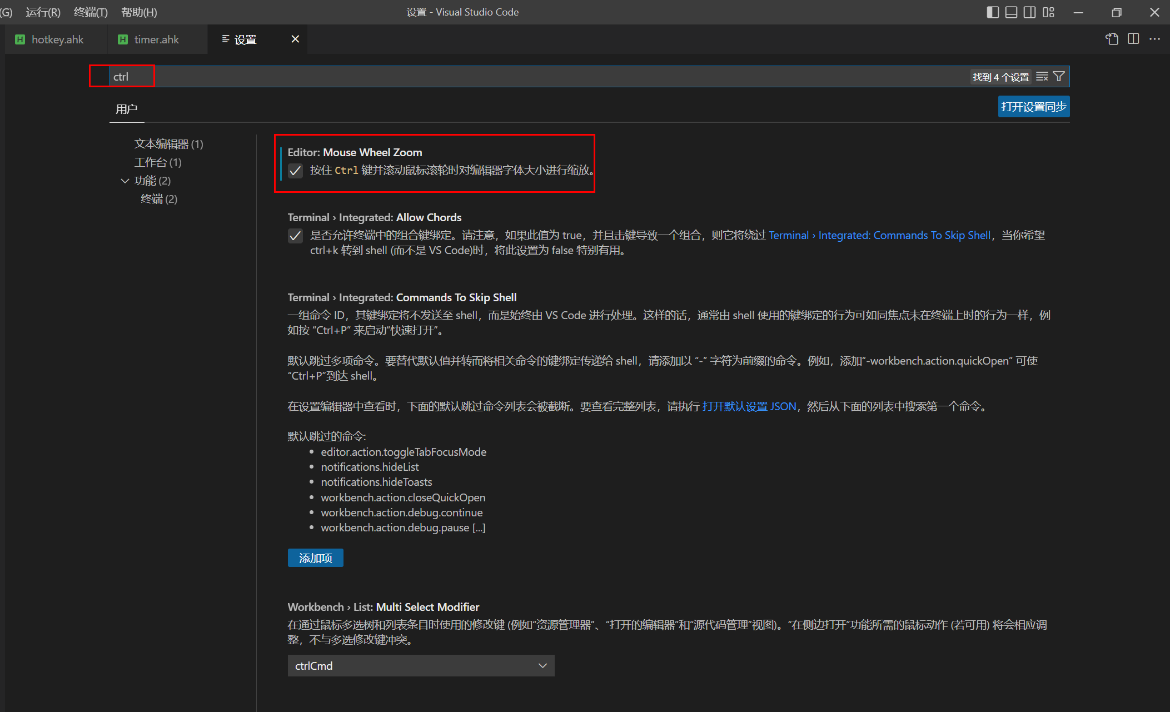Close the 设置 tab

[x=295, y=39]
